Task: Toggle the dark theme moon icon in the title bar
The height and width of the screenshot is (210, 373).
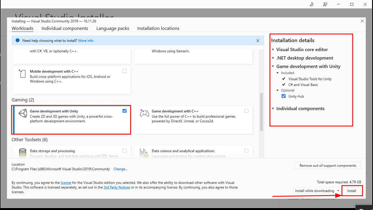Action: coord(311,4)
